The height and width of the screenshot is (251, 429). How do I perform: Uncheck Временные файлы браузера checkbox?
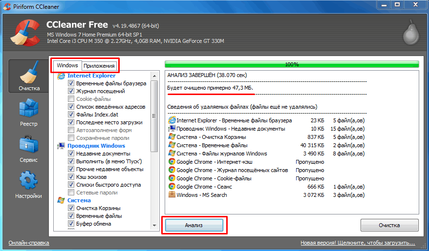[x=71, y=83]
